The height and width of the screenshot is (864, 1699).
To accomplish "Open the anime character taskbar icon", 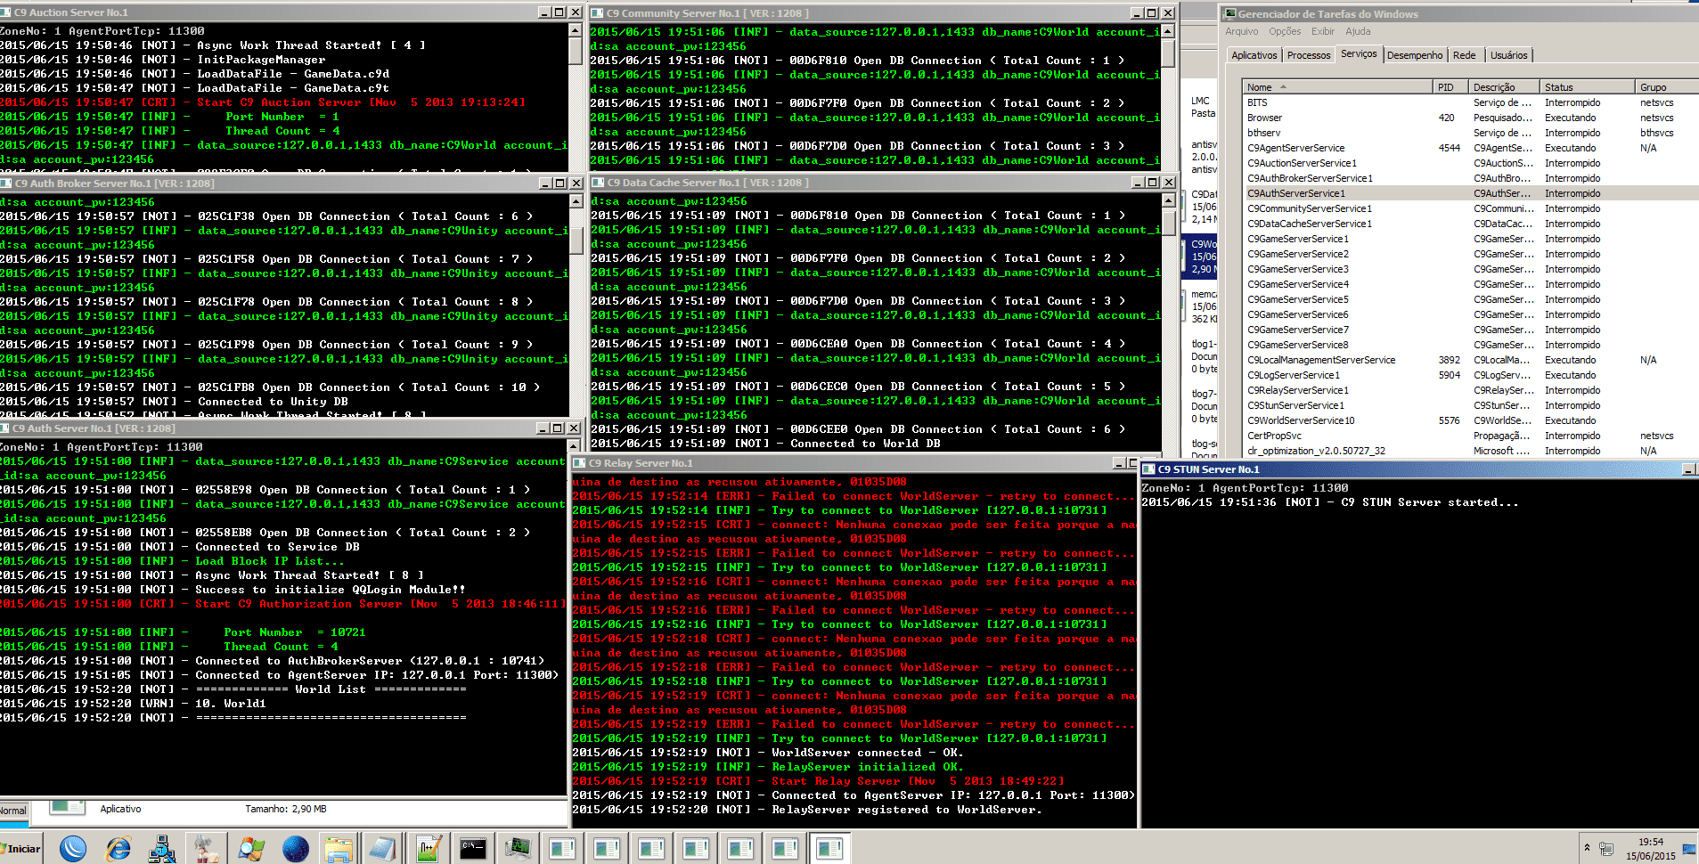I will [207, 849].
